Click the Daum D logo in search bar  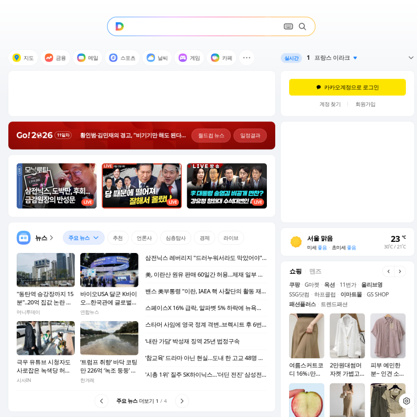[120, 26]
